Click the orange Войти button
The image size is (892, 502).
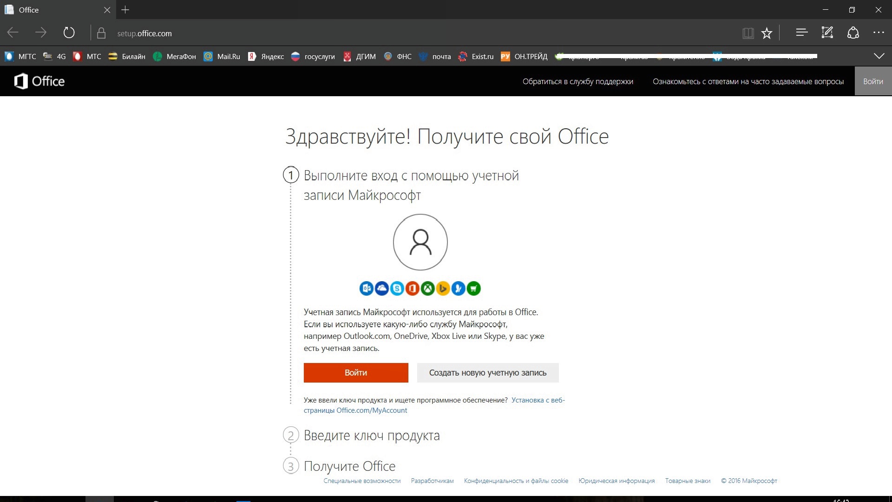pos(356,373)
